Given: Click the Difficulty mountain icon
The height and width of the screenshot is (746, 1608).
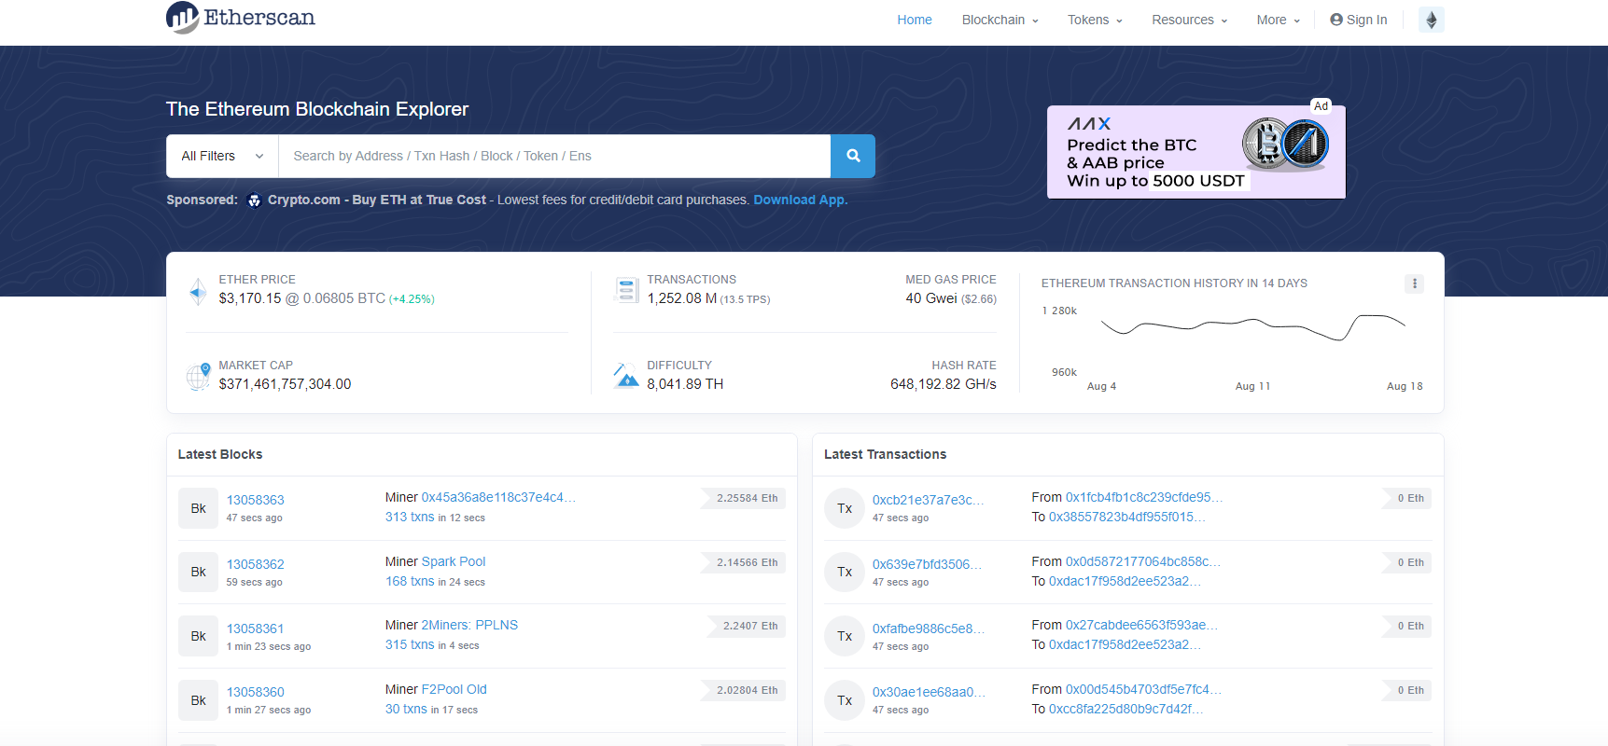Looking at the screenshot, I should click(x=626, y=376).
